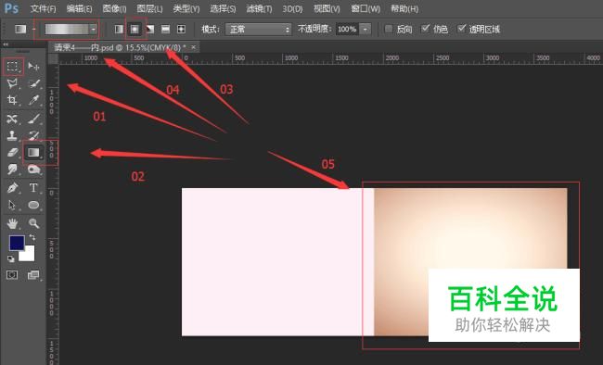This screenshot has height=365, width=603.
Task: Select the Smudge tool
Action: (x=12, y=170)
